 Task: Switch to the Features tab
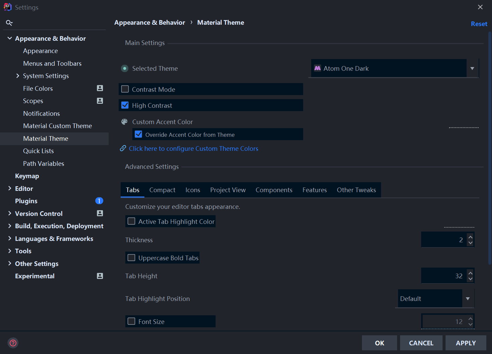pos(315,190)
